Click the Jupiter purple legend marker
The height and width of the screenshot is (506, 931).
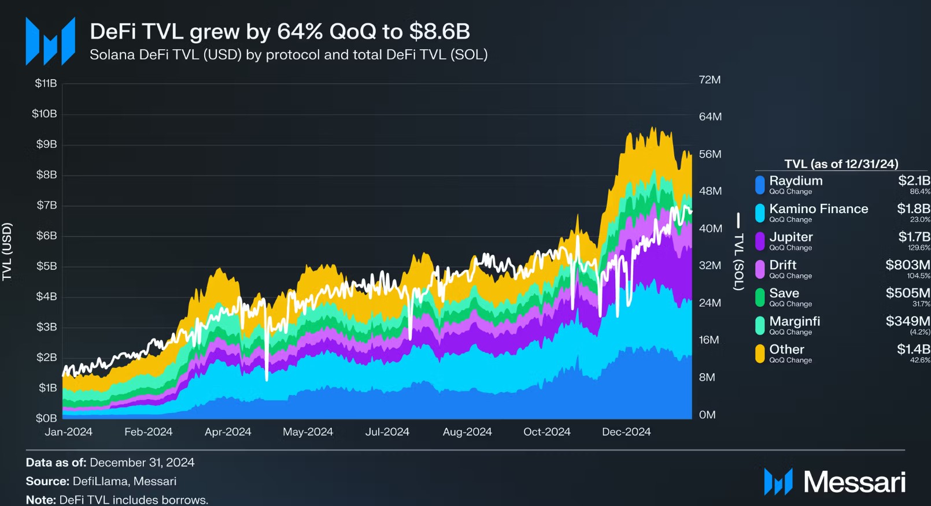click(x=760, y=241)
